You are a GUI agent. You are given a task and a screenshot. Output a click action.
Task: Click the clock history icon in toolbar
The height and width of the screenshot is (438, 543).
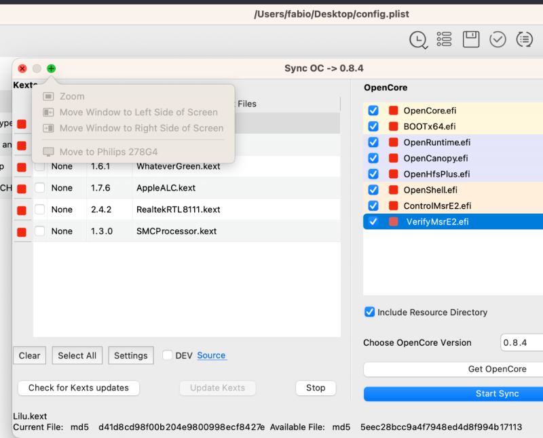[x=418, y=40]
